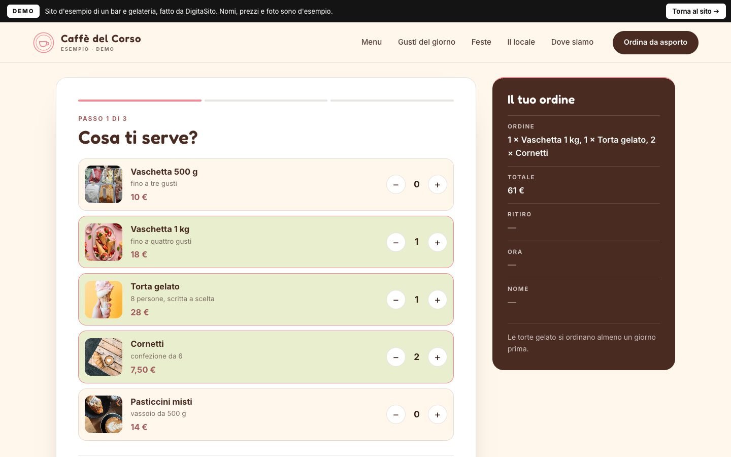Click the 'NOME' label in order summary

coord(518,289)
